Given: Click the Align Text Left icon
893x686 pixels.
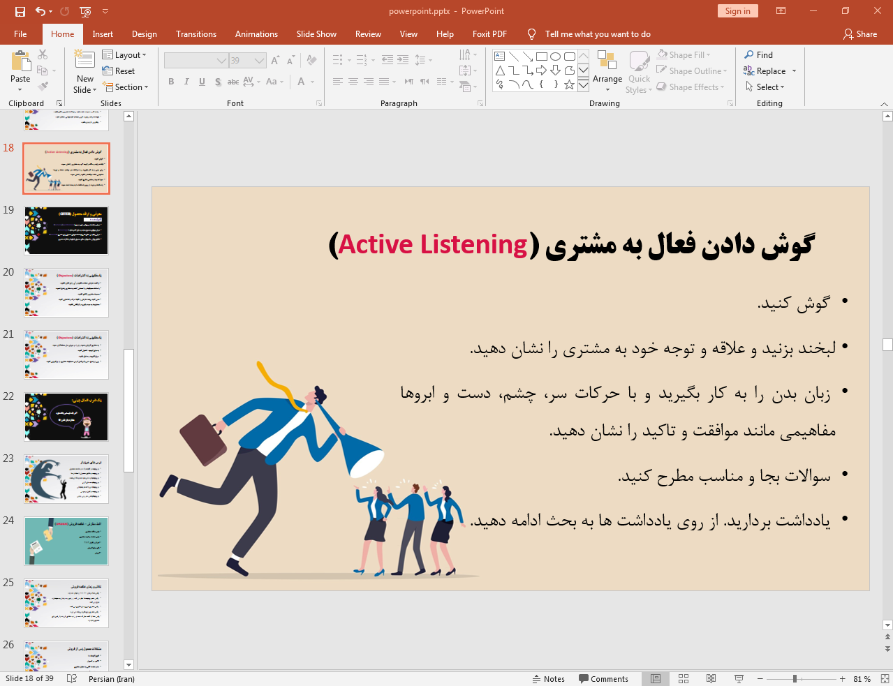Looking at the screenshot, I should click(338, 82).
